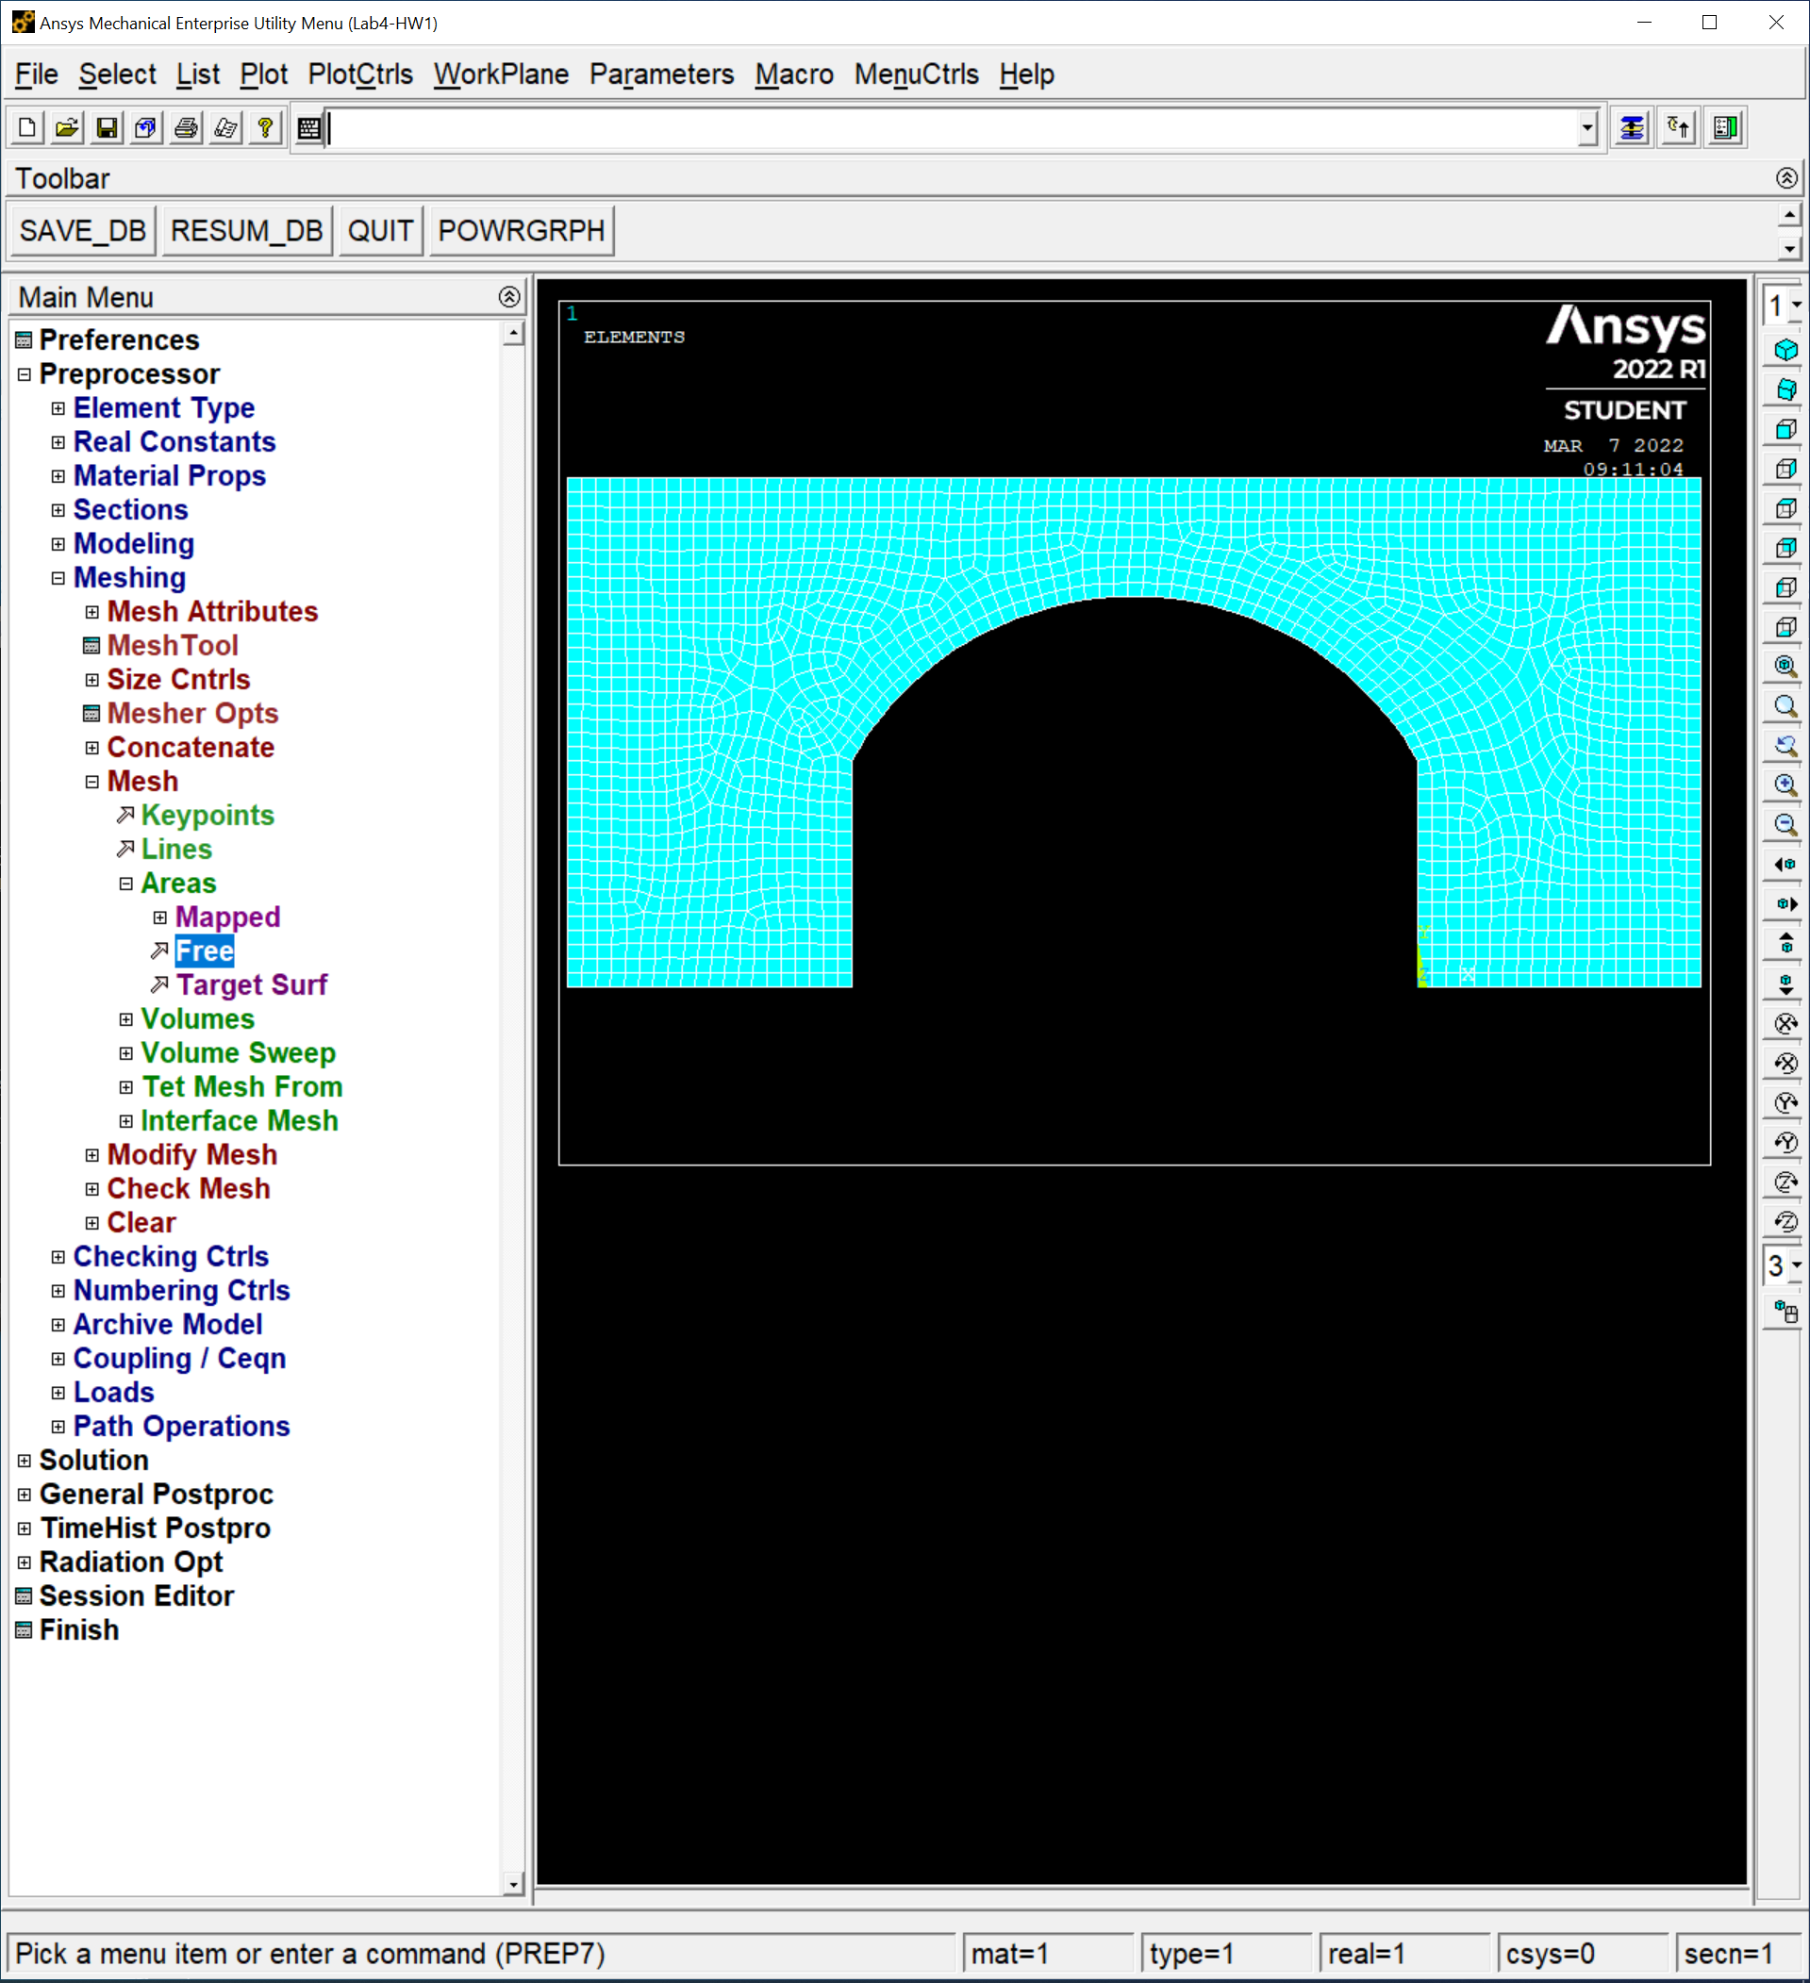Switch to isometric view with the solid cube icon
Image resolution: width=1810 pixels, height=1983 pixels.
[1785, 350]
